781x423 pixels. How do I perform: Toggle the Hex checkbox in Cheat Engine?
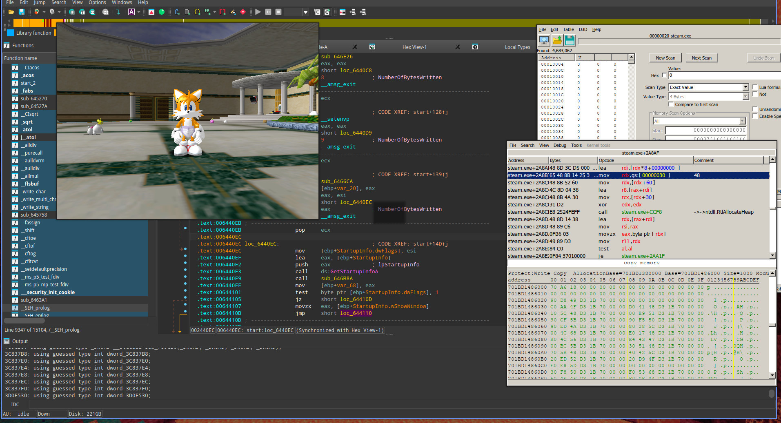point(664,75)
